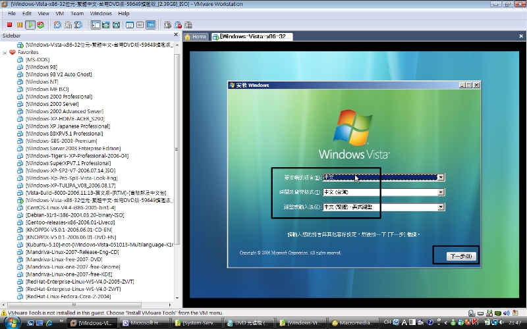Image resolution: width=527 pixels, height=329 pixels.
Task: Switch to the DVD 光碟機 taskbar window
Action: point(249,323)
